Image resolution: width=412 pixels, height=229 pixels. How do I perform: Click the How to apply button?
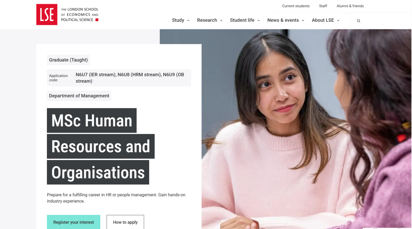point(125,222)
